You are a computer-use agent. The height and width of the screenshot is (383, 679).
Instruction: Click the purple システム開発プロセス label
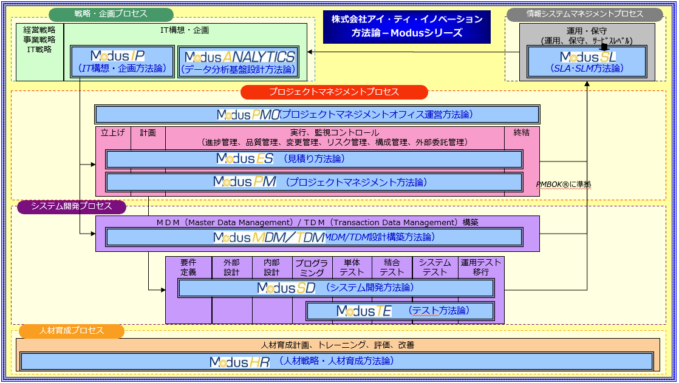coord(72,206)
